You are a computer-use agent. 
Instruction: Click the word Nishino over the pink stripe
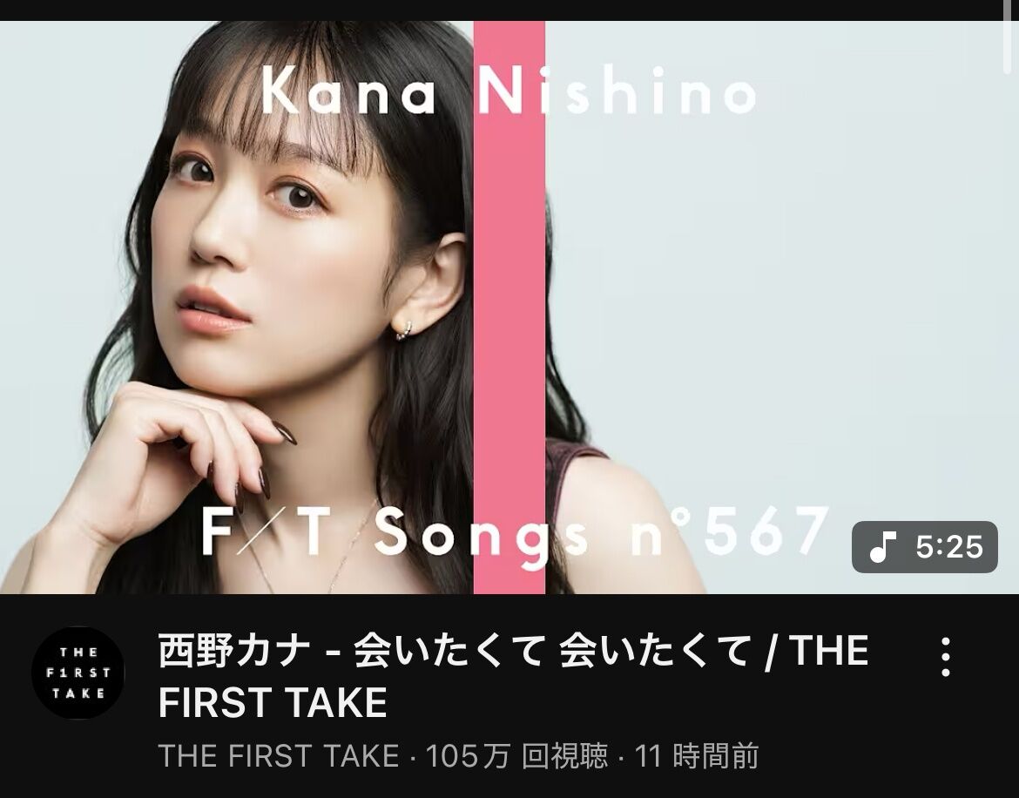point(617,91)
